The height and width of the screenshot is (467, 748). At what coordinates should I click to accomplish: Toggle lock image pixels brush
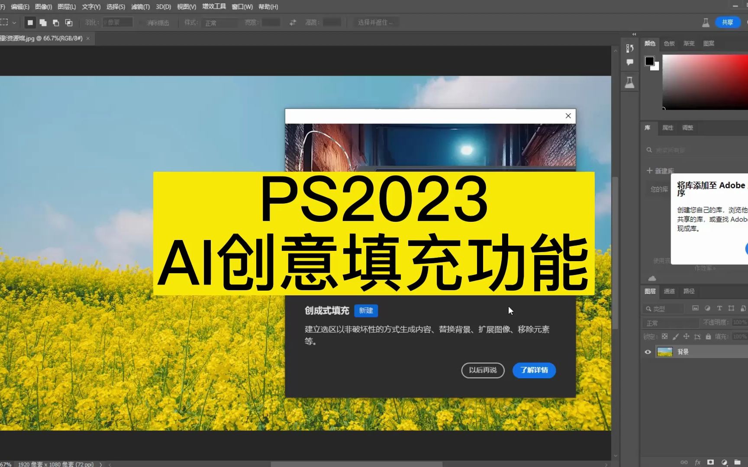coord(675,336)
